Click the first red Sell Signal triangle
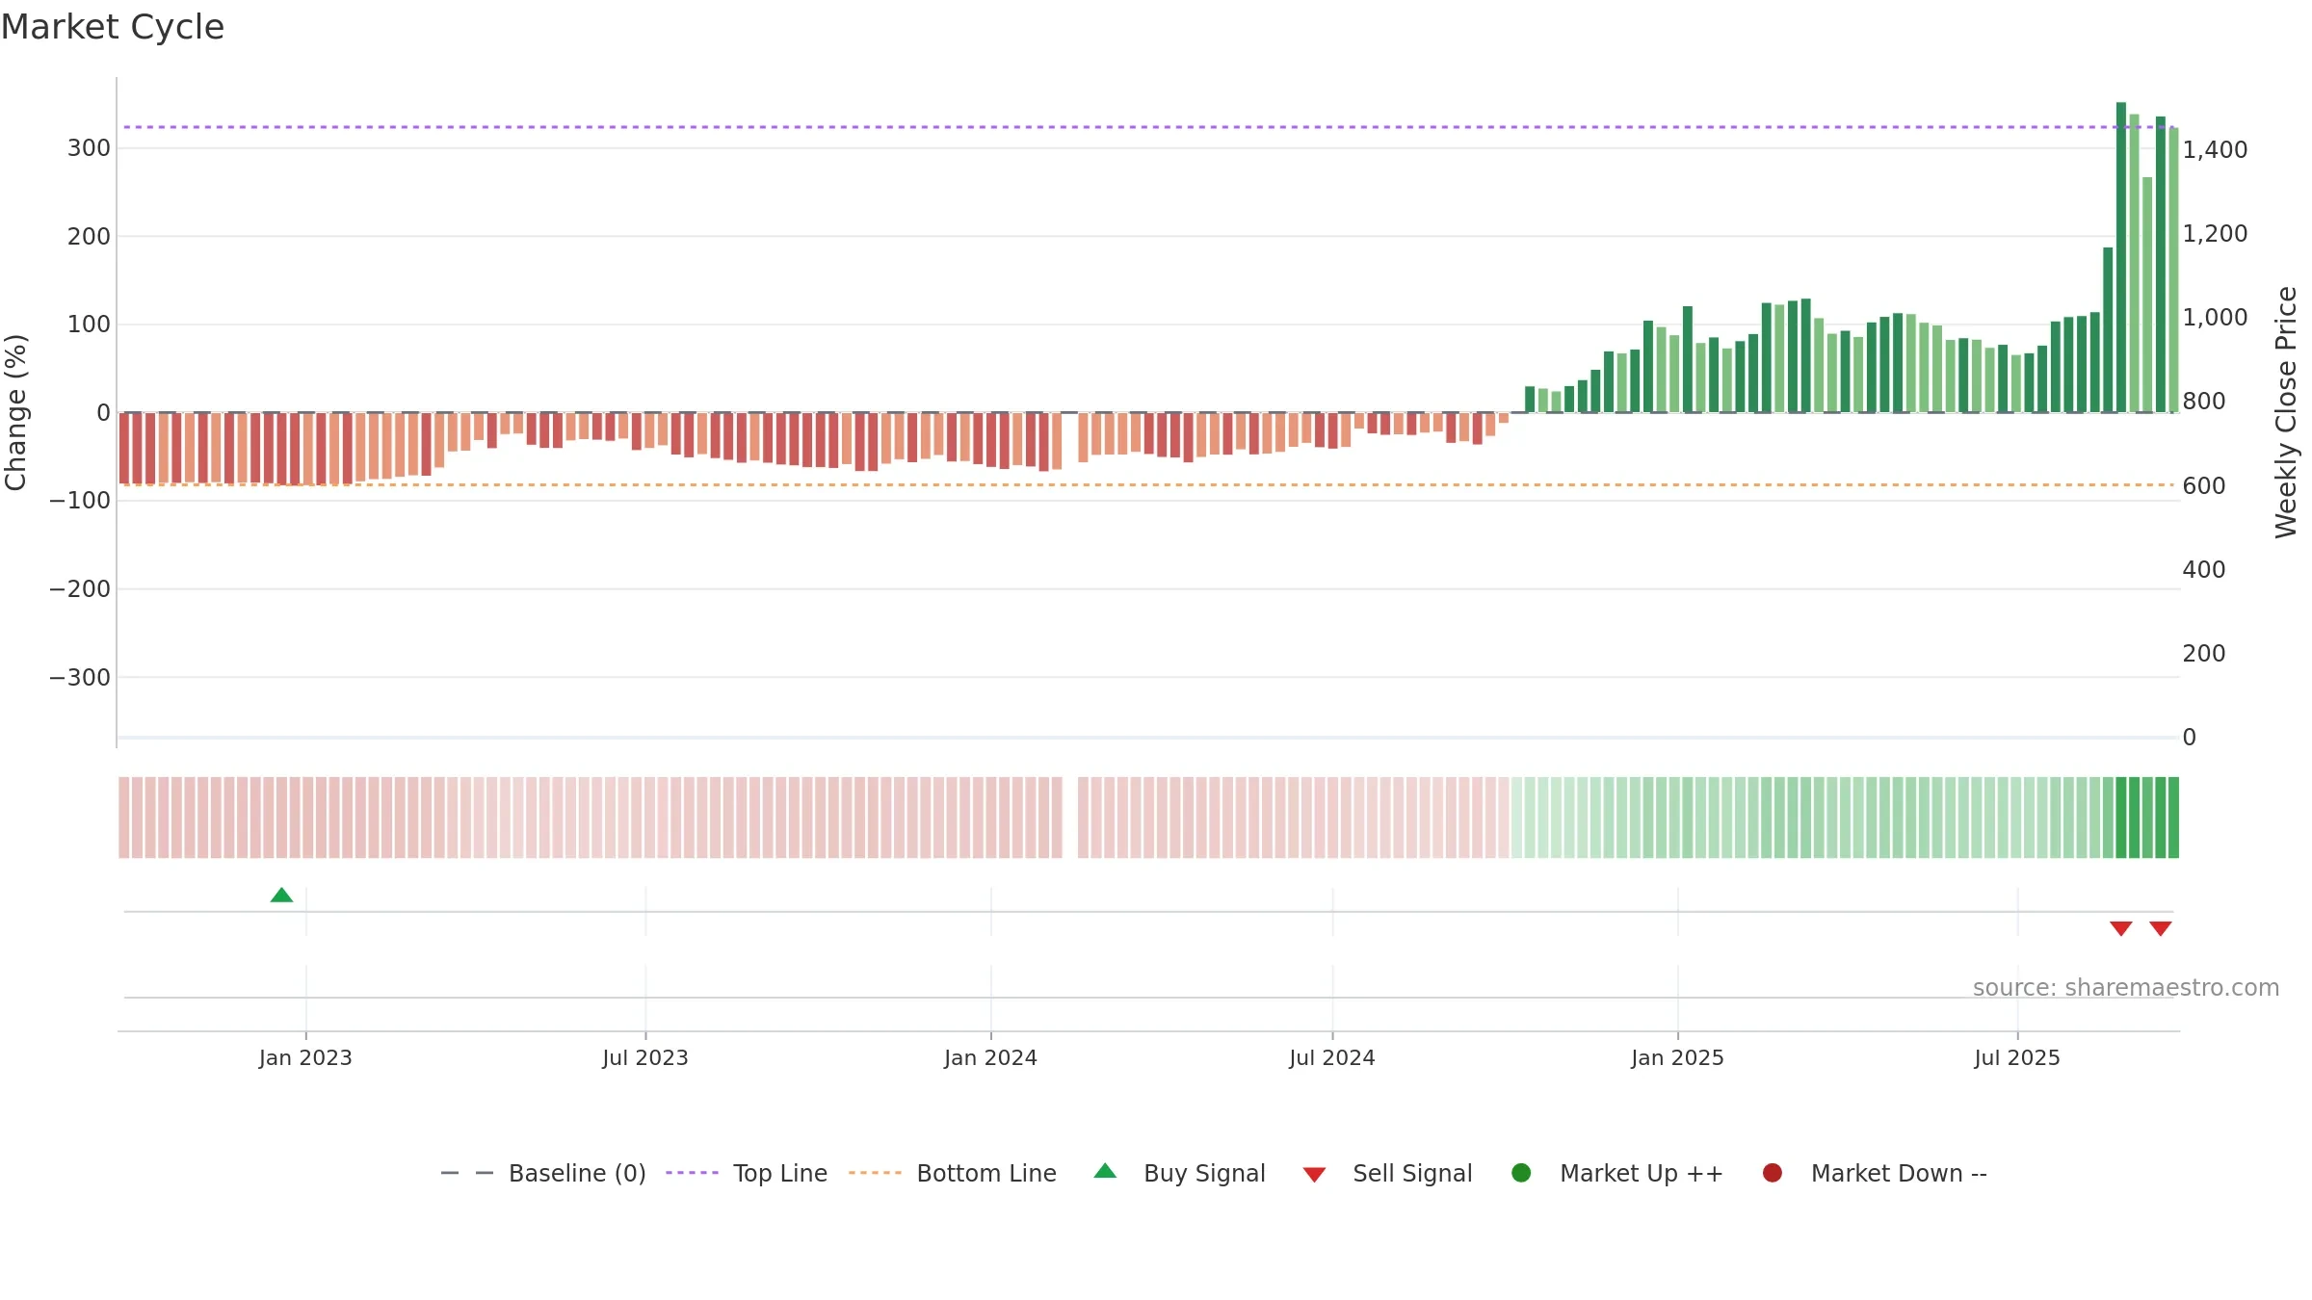Image resolution: width=2312 pixels, height=1300 pixels. (x=2120, y=928)
